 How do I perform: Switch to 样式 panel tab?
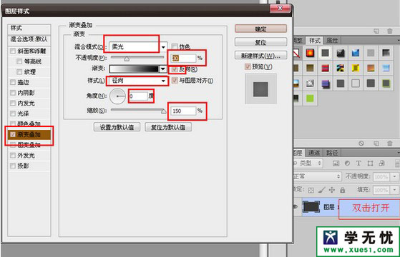pyautogui.click(x=315, y=41)
